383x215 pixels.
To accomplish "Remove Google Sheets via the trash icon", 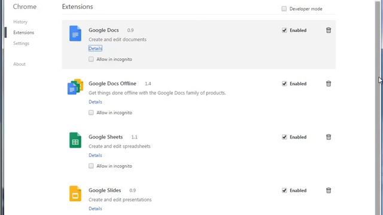I will tap(329, 137).
